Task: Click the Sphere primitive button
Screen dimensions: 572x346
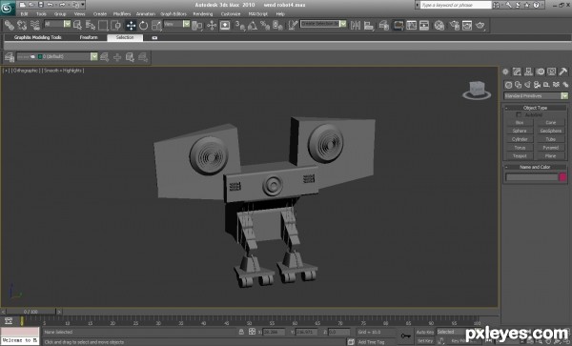Action: pyautogui.click(x=520, y=131)
